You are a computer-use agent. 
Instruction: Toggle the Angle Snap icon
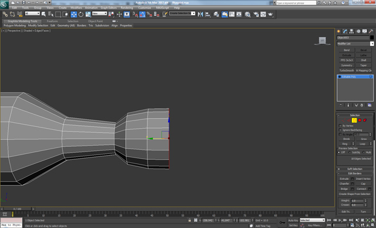click(142, 14)
